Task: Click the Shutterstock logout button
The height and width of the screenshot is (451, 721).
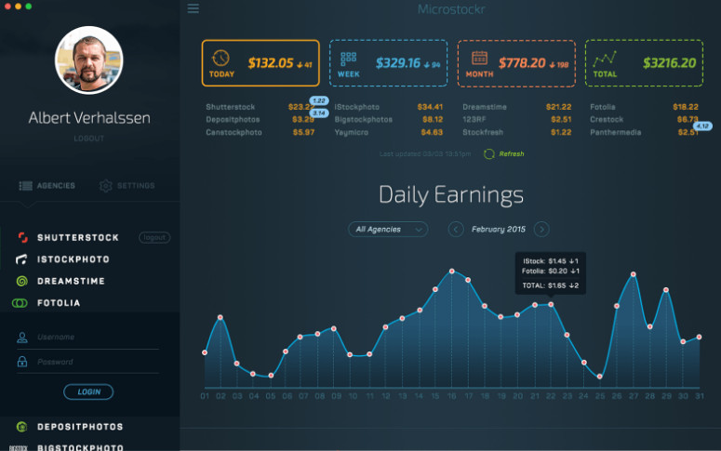Action: 154,237
